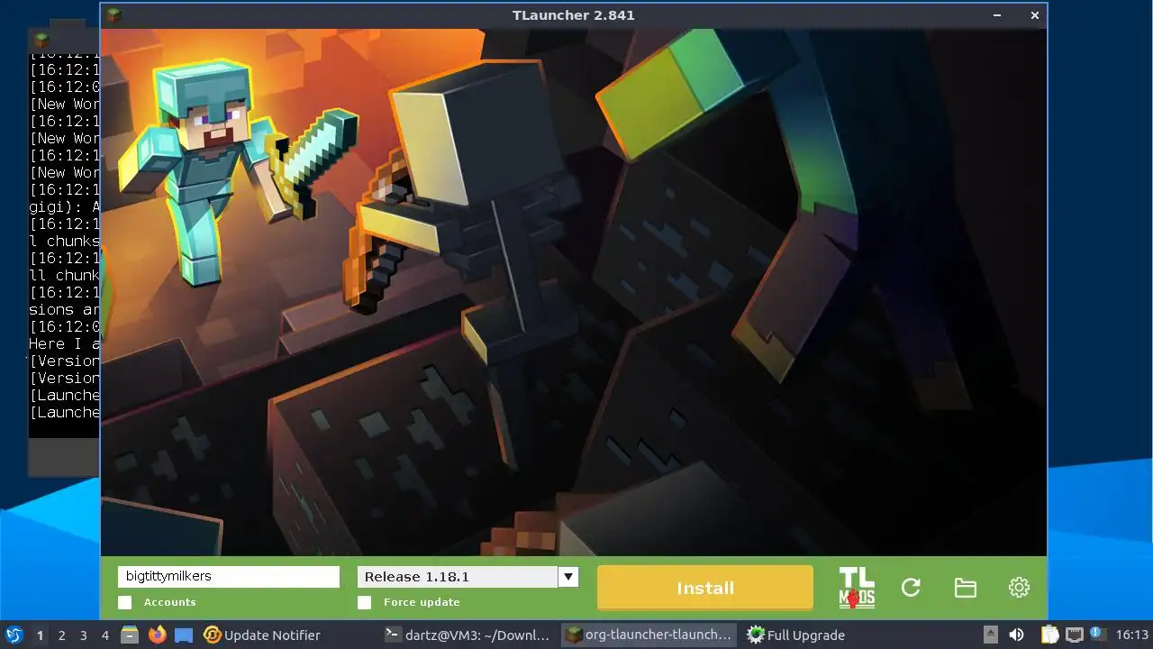Minimize the TLauncher window
Image resolution: width=1153 pixels, height=649 pixels.
998,15
